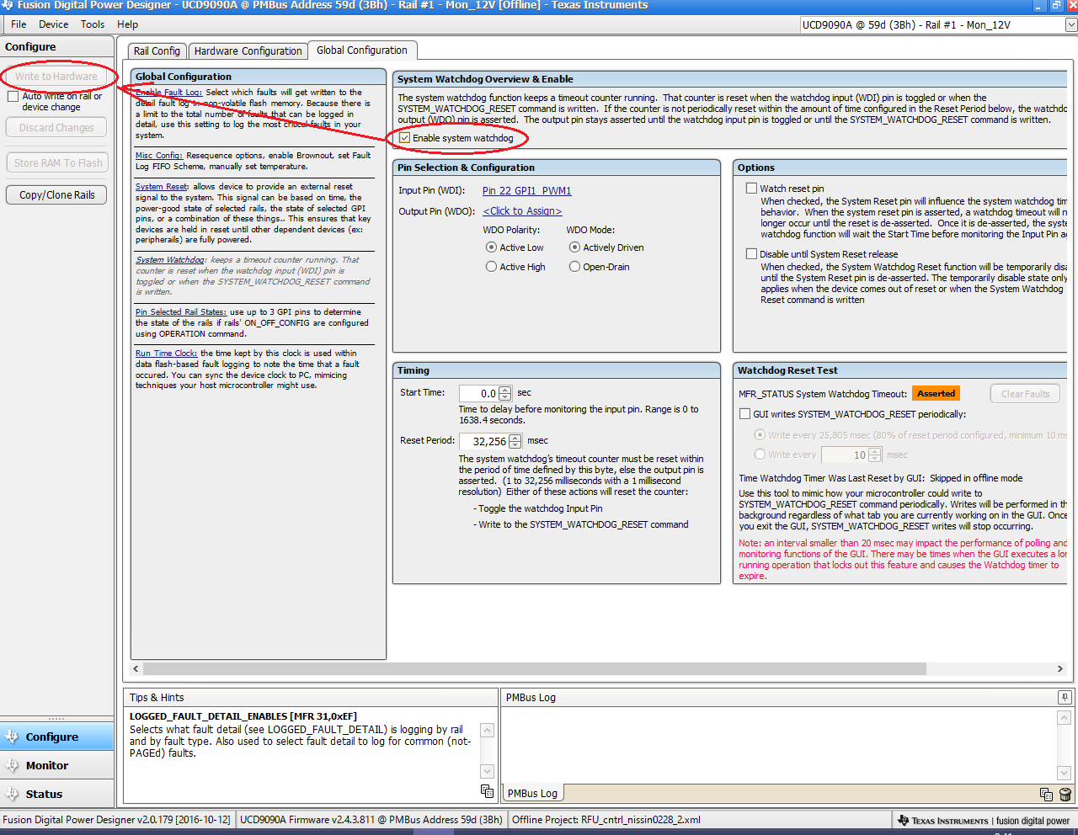This screenshot has height=835, width=1078.
Task: Toggle the Enable system watchdog checkbox
Action: (405, 138)
